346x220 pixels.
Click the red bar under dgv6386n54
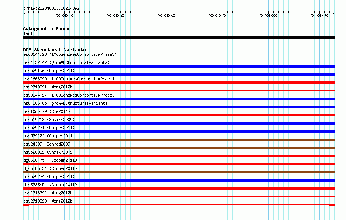click(x=179, y=189)
